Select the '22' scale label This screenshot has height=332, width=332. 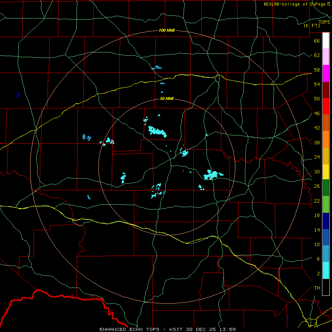[317, 201]
